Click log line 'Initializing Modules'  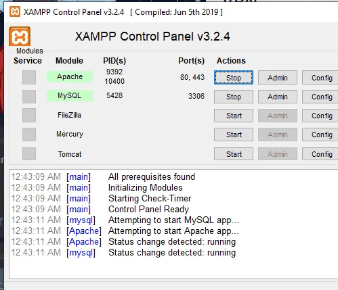pos(146,188)
